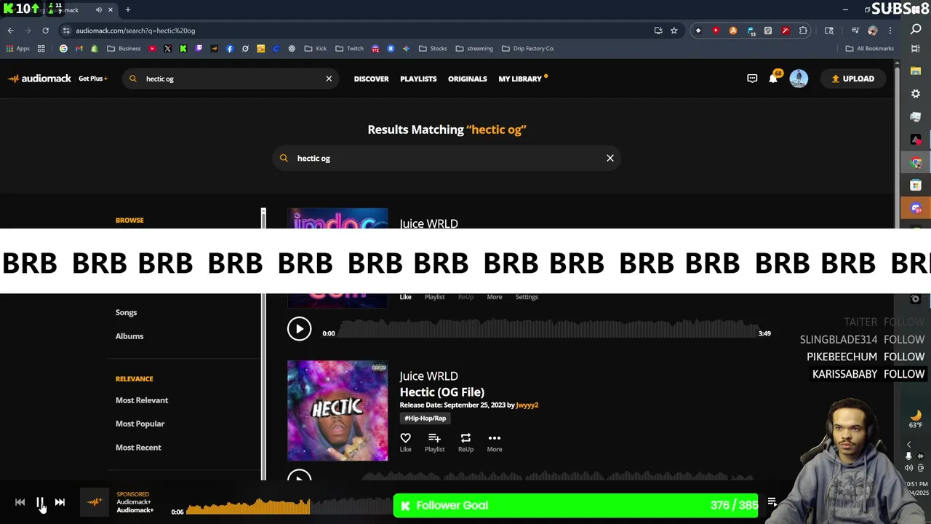Image resolution: width=931 pixels, height=524 pixels.
Task: Click the Upload button
Action: click(x=852, y=79)
